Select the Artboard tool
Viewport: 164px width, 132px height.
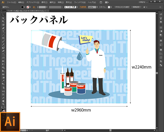[3, 94]
